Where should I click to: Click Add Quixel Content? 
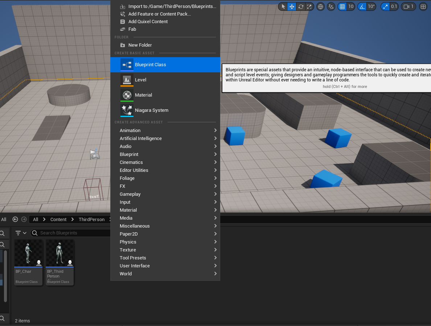coord(148,22)
